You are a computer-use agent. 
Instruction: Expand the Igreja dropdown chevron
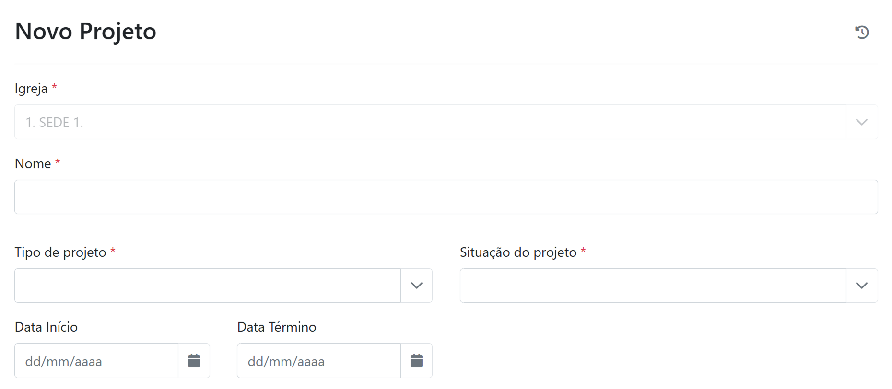coord(862,122)
